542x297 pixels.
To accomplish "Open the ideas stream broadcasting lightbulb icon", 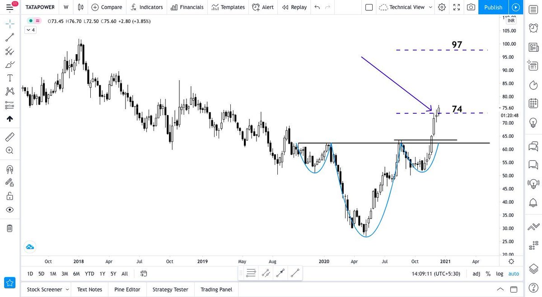I will point(533,183).
